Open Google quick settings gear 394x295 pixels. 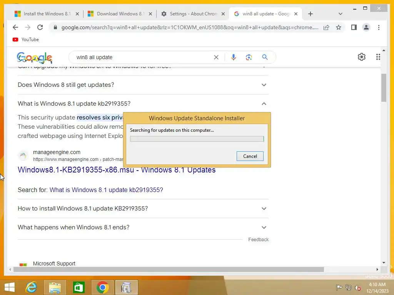tap(362, 57)
